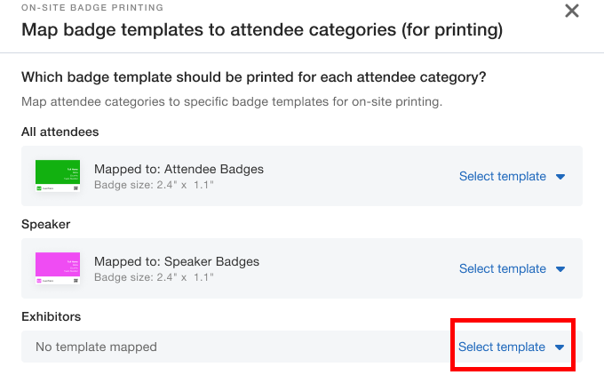Click the 'All attendees' category heading
Viewport: 604px width, 375px height.
[x=60, y=132]
